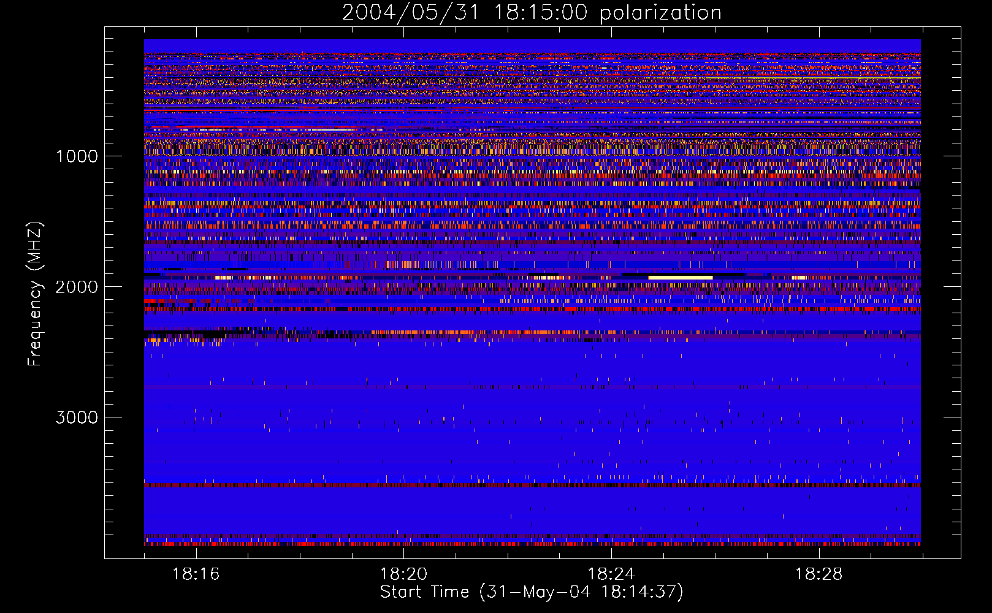Click the 'Start Time (31-May-04 18:14:37)' label
The image size is (992, 613).
tap(532, 592)
